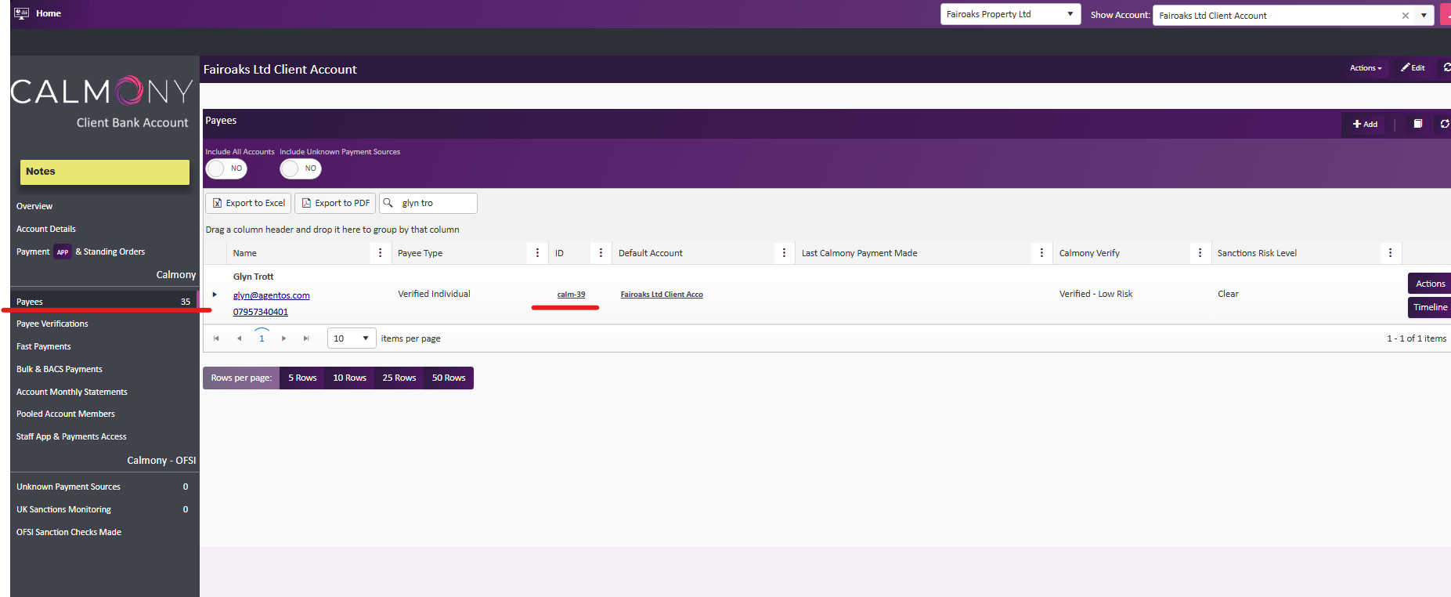Open Payee Verifications in sidebar
Viewport: 1451px width, 597px height.
pos(52,324)
